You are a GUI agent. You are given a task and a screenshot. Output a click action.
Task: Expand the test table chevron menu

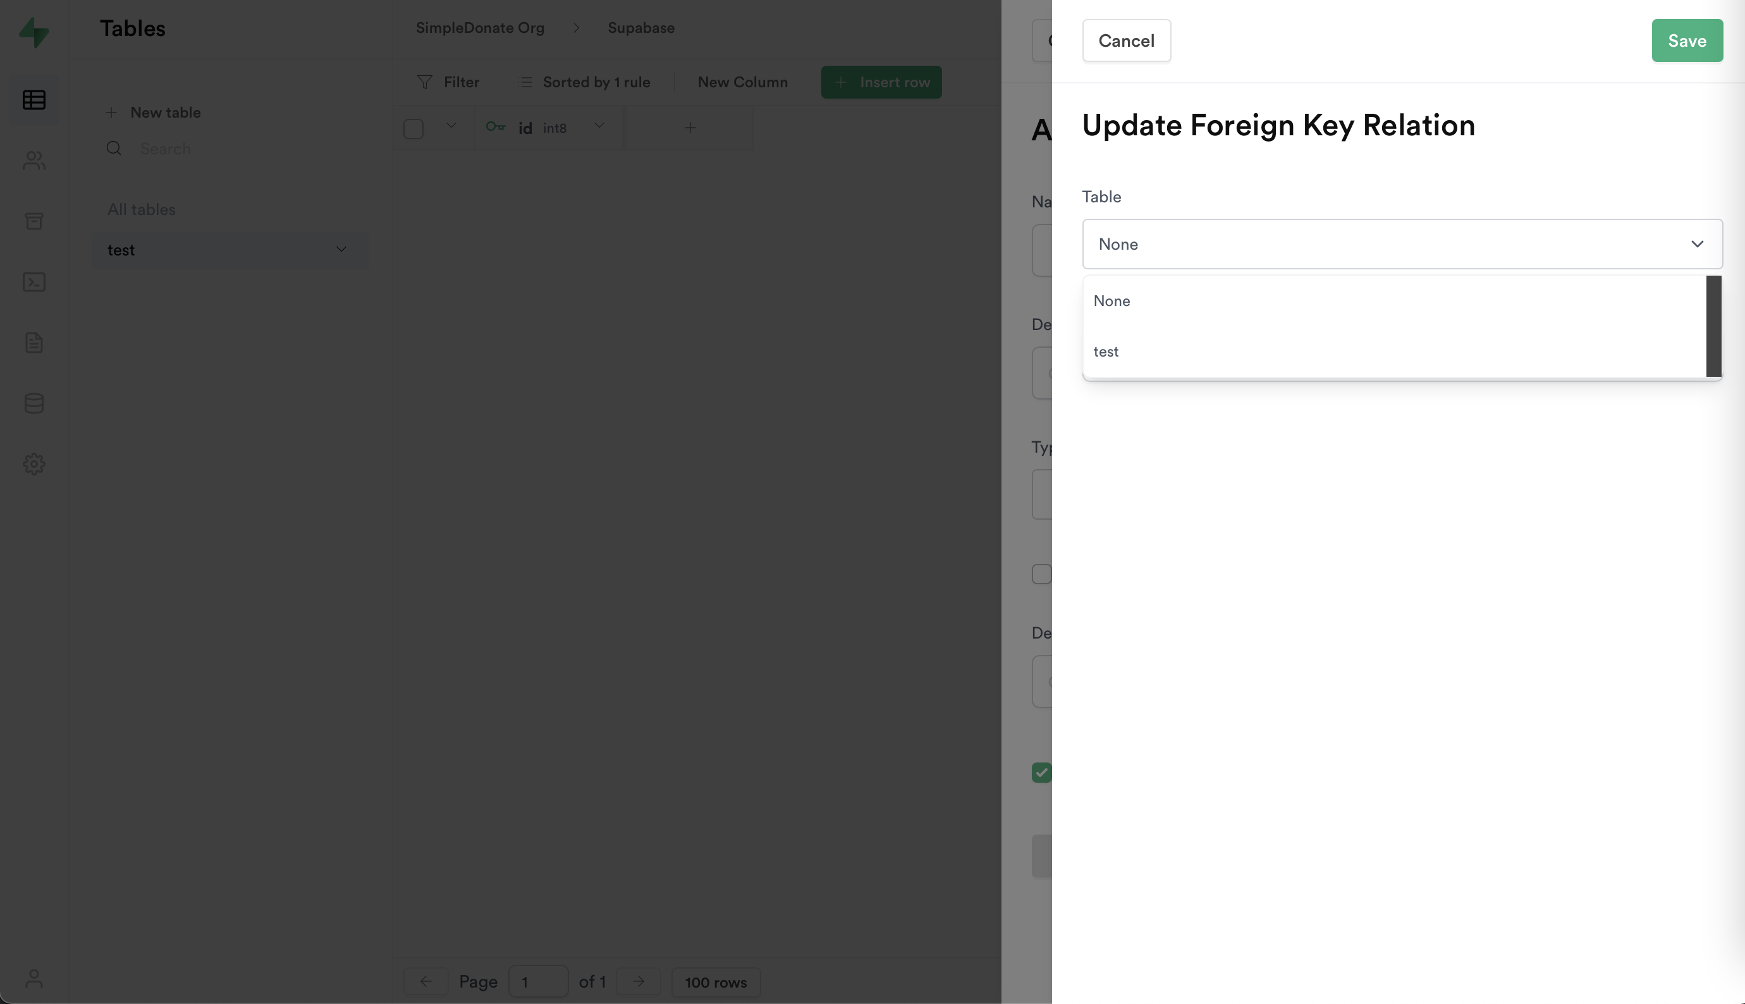pyautogui.click(x=341, y=249)
